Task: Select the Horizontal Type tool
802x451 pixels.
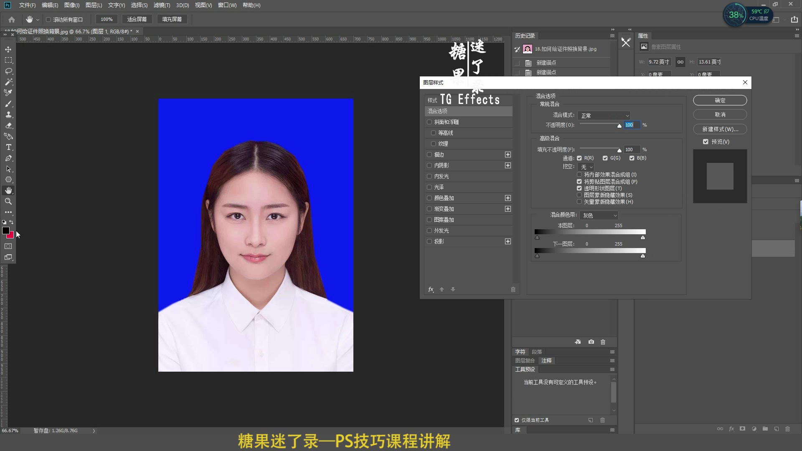Action: click(x=8, y=147)
